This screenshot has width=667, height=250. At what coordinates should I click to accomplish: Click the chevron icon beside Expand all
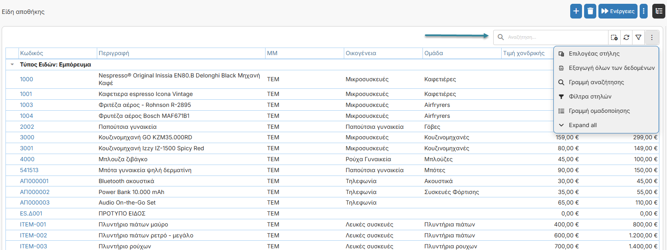coord(561,125)
